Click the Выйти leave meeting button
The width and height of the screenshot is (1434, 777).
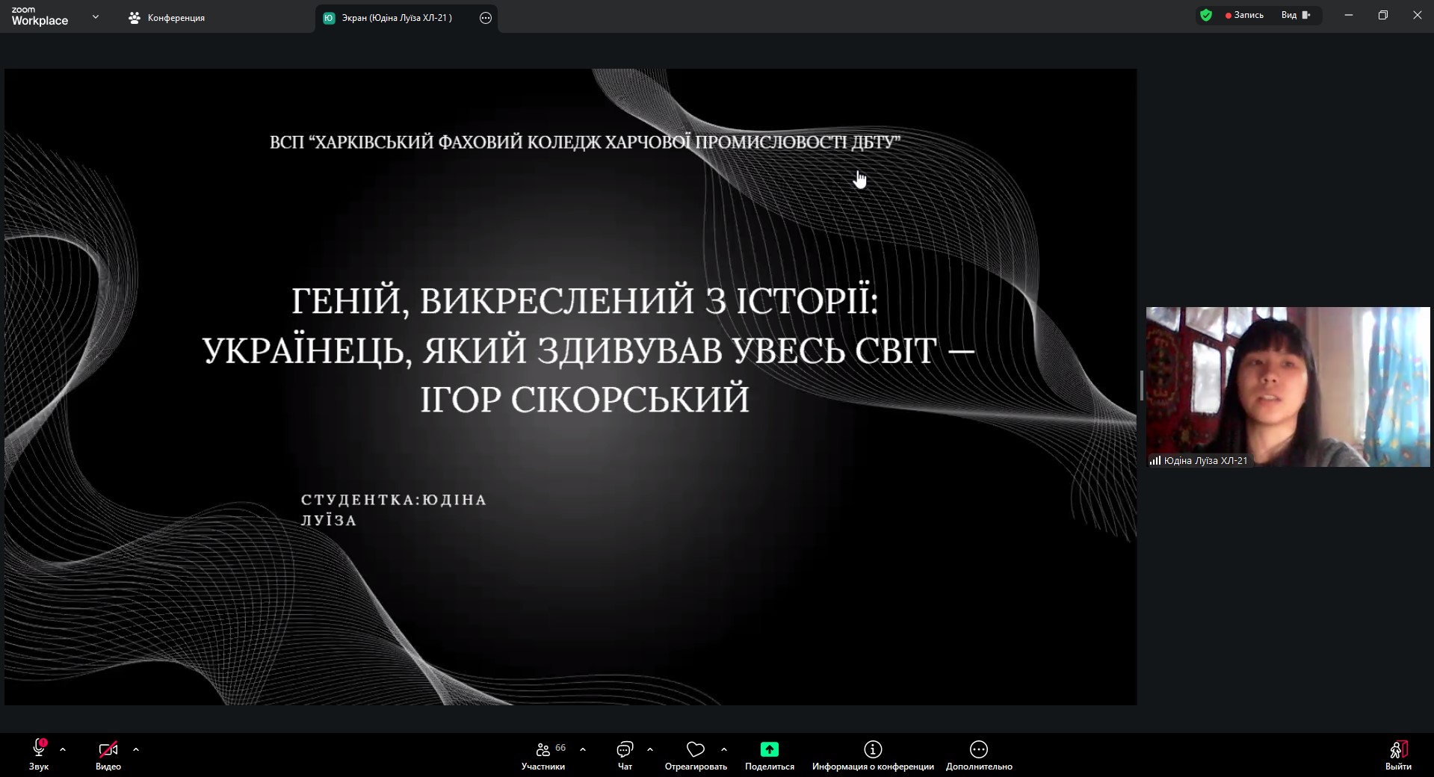coord(1397,755)
